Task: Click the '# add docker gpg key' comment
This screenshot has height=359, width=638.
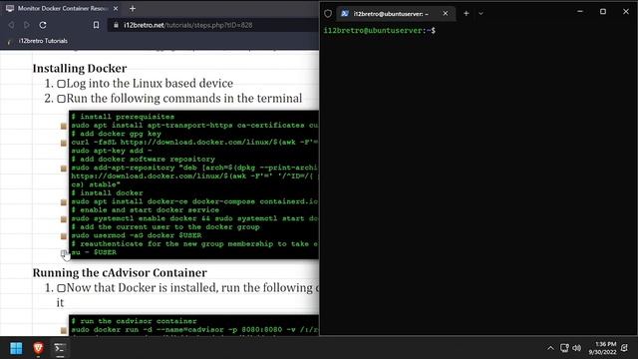Action: pyautogui.click(x=117, y=134)
